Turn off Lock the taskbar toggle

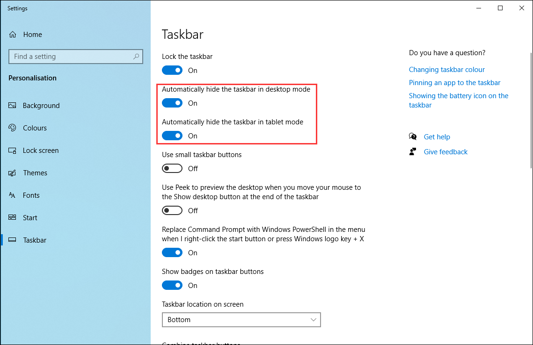point(172,71)
